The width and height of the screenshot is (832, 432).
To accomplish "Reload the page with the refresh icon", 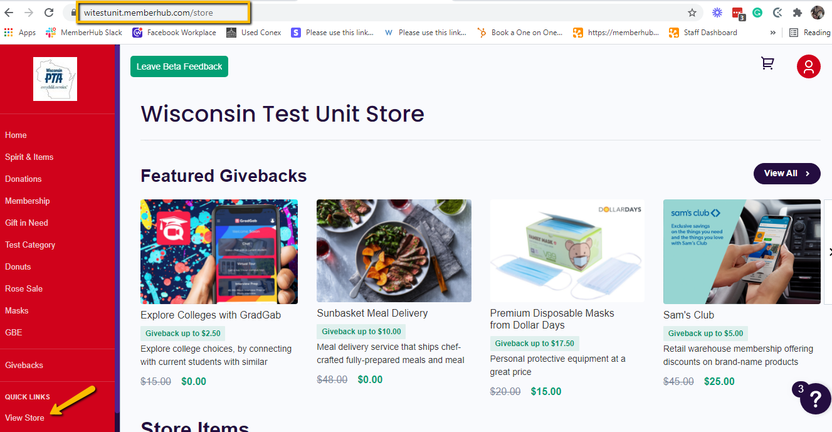I will coord(49,13).
